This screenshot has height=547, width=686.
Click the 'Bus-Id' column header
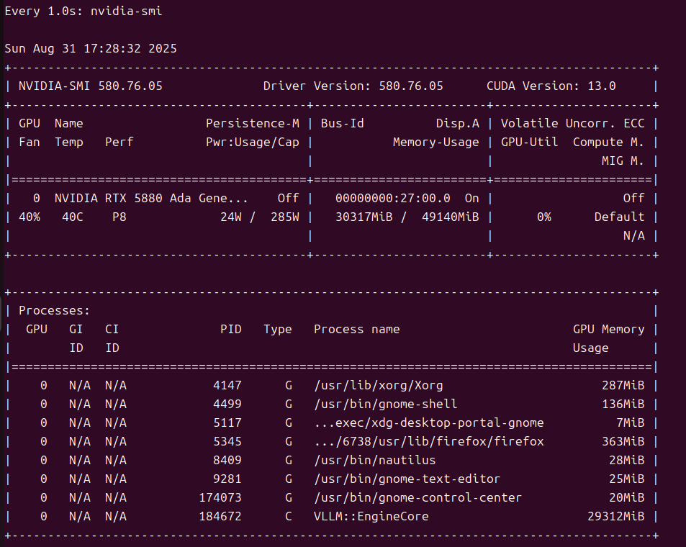[342, 123]
